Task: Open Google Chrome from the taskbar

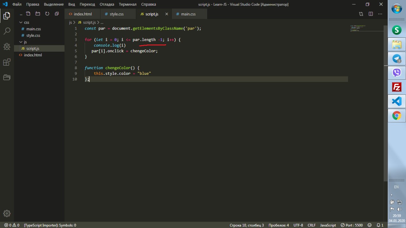Action: coord(396,115)
